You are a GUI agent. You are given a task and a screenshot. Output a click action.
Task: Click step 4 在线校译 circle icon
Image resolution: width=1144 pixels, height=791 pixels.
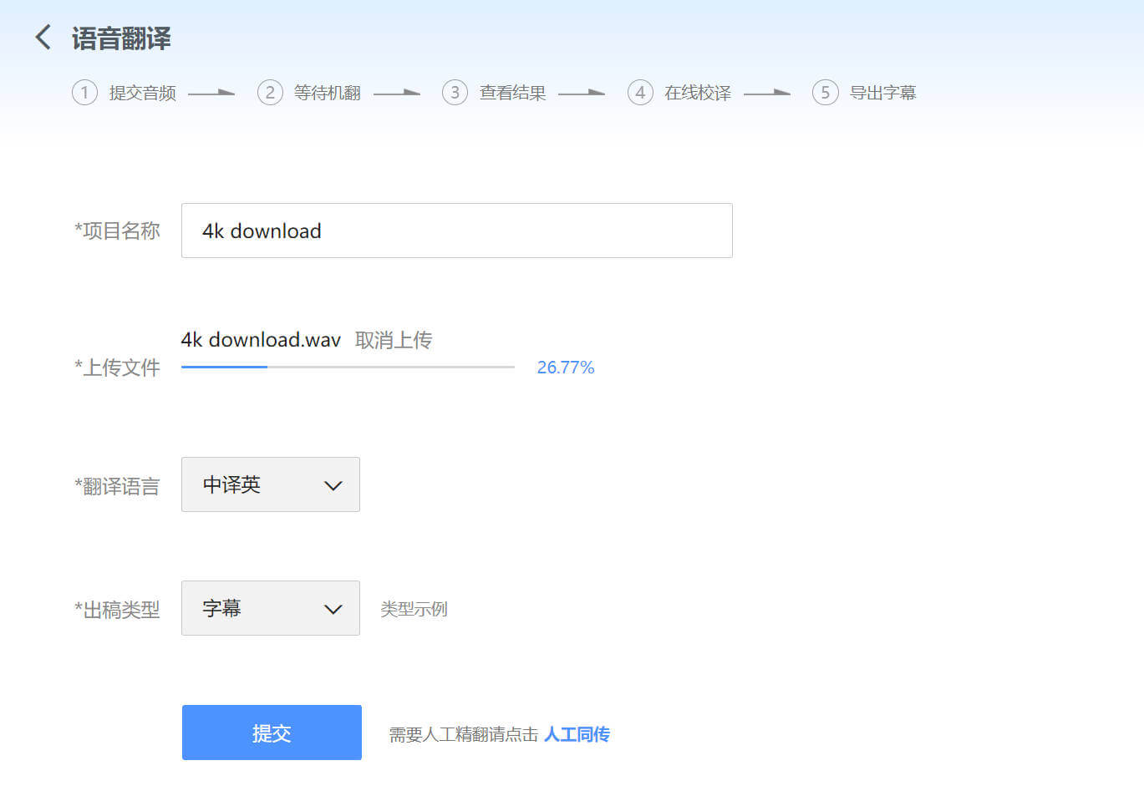tap(640, 92)
